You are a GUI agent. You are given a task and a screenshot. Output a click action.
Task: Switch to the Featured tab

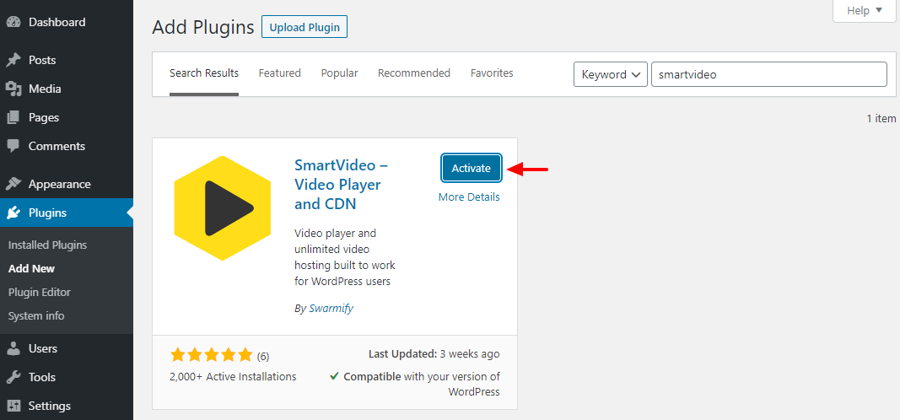coord(279,73)
